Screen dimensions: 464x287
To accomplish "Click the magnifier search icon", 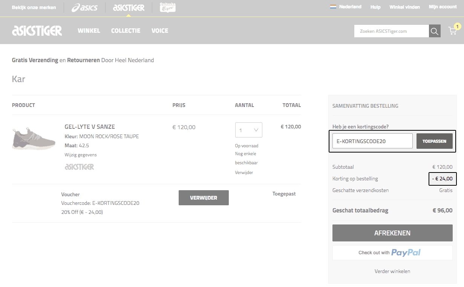I will point(435,31).
